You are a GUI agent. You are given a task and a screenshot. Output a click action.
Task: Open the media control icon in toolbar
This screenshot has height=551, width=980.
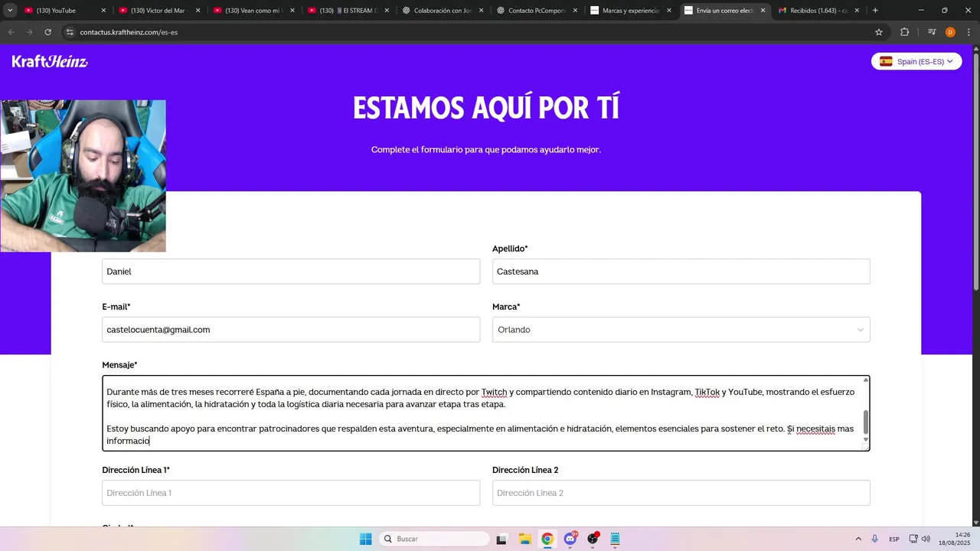click(x=932, y=32)
